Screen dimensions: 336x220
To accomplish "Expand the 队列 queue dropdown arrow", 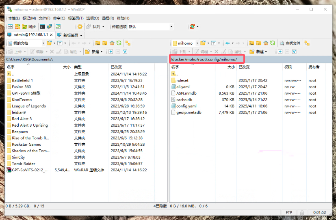I will (103, 27).
